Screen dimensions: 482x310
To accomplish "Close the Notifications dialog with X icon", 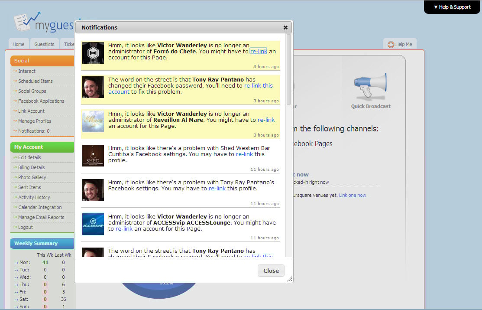I will coord(285,27).
